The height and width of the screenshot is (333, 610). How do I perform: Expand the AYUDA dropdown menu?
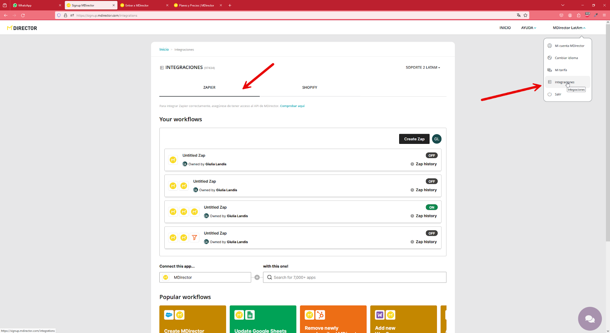(528, 28)
